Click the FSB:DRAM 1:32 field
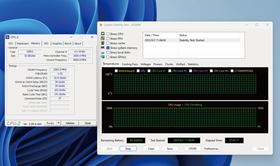Image resolution: width=280 pixels, height=166 pixels. [x=60, y=74]
